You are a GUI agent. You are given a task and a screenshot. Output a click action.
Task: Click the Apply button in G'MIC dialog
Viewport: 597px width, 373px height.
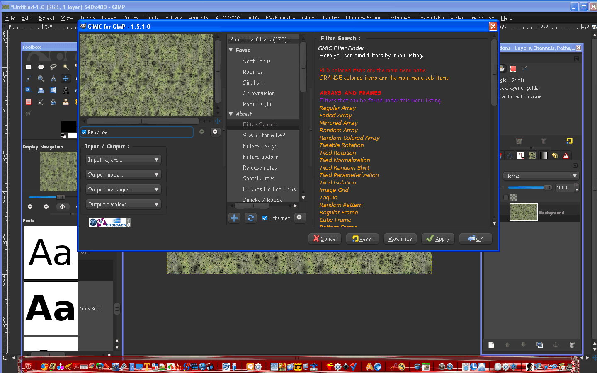coord(438,239)
